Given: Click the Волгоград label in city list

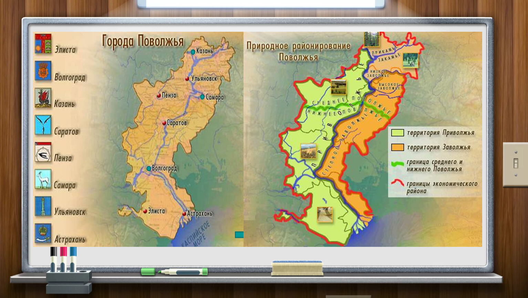Looking at the screenshot, I should (70, 77).
